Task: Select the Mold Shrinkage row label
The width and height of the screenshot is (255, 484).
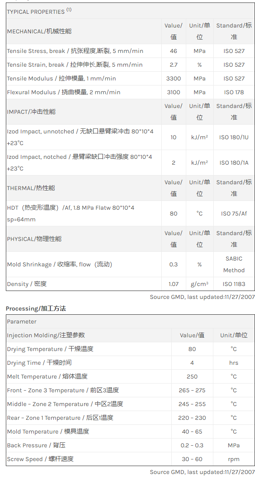Action: click(x=60, y=265)
